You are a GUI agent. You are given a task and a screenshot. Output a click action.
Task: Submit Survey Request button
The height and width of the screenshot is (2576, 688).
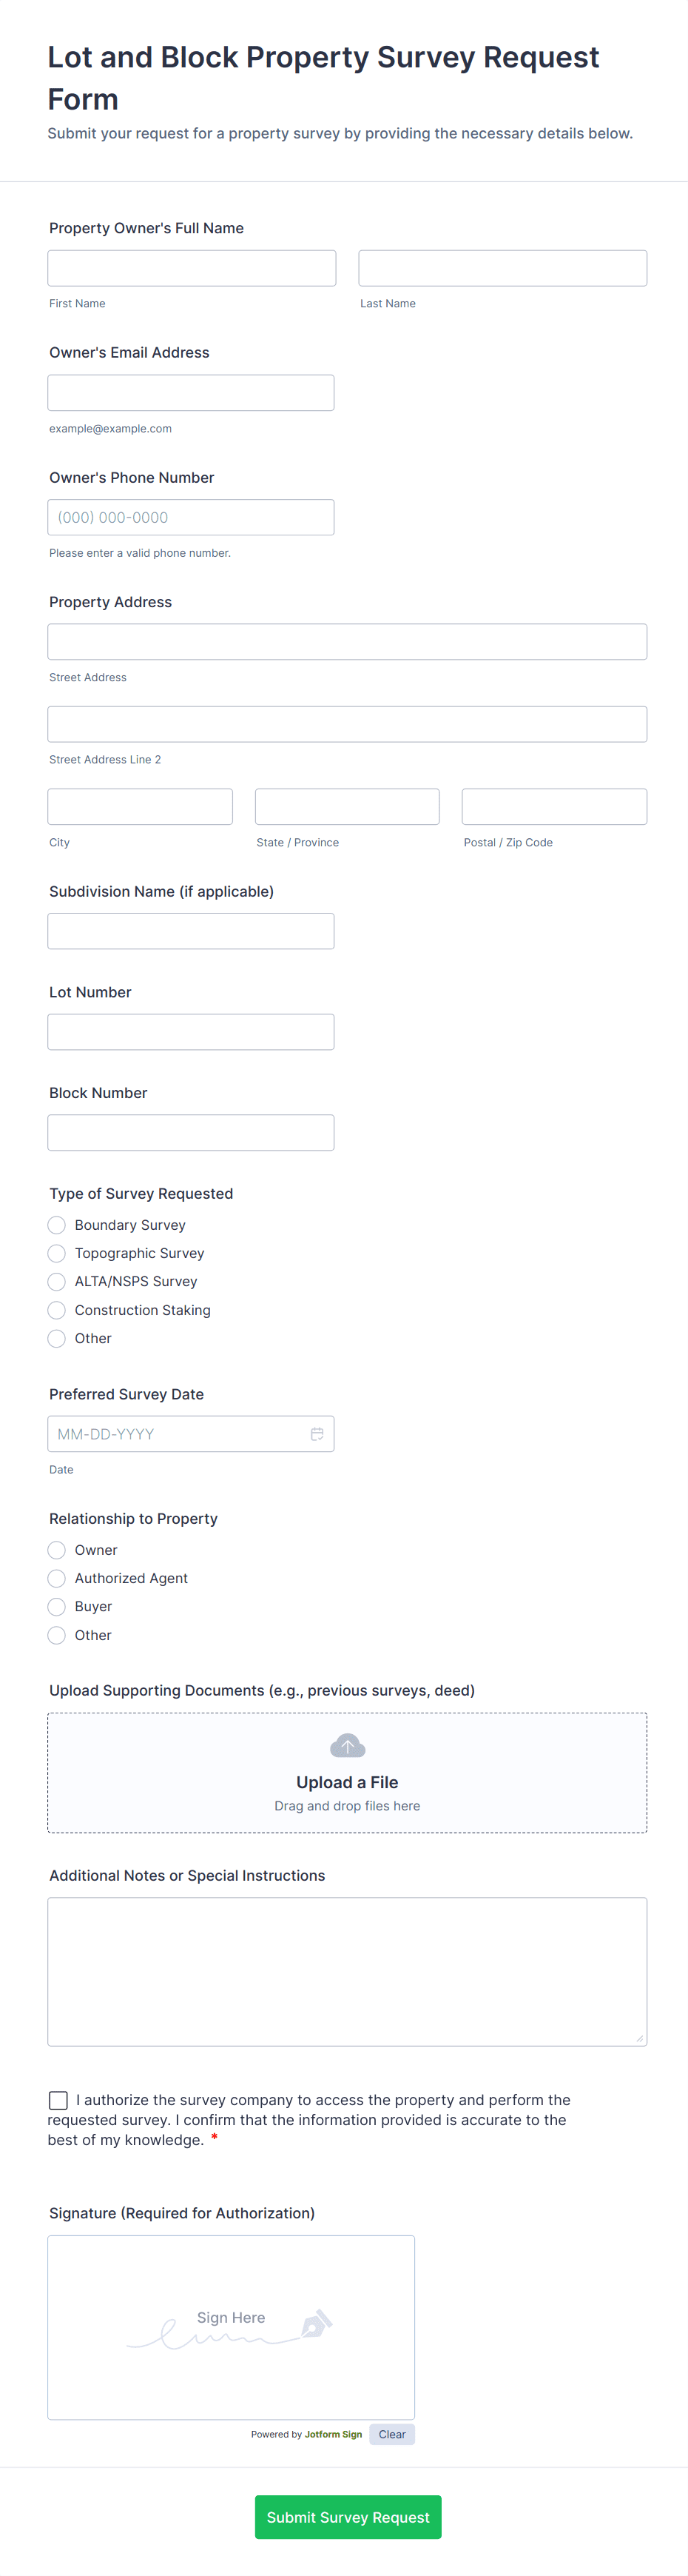(x=348, y=2516)
